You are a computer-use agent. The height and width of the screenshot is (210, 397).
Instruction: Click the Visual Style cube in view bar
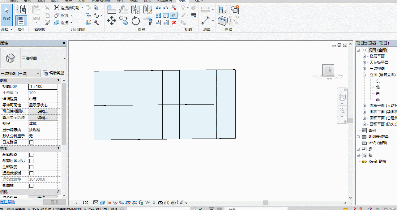pyautogui.click(x=102, y=203)
